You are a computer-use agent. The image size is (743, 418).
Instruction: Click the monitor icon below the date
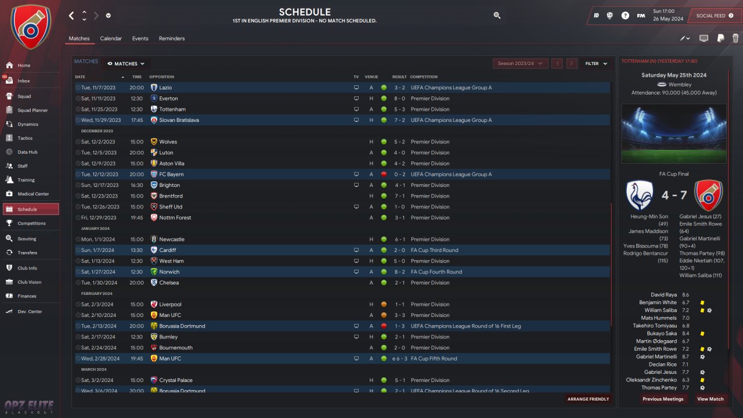704,38
